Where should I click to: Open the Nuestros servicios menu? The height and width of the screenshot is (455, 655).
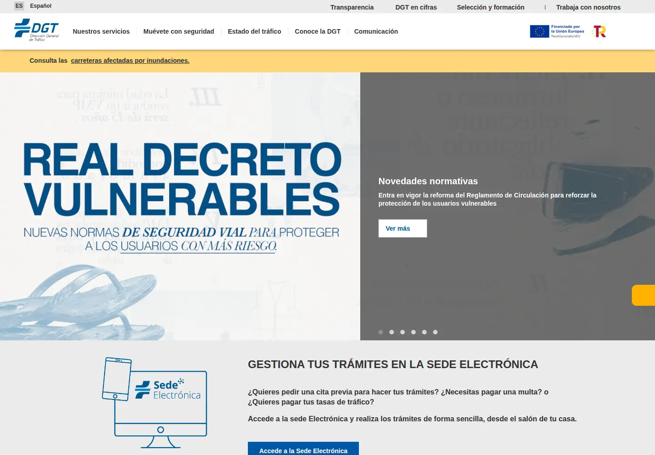coord(101,31)
